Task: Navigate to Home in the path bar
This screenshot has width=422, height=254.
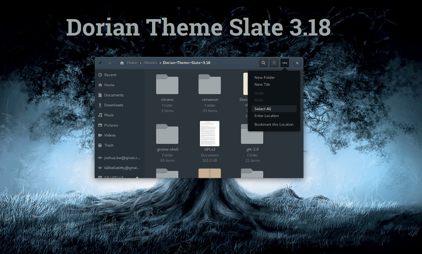Action: point(132,63)
